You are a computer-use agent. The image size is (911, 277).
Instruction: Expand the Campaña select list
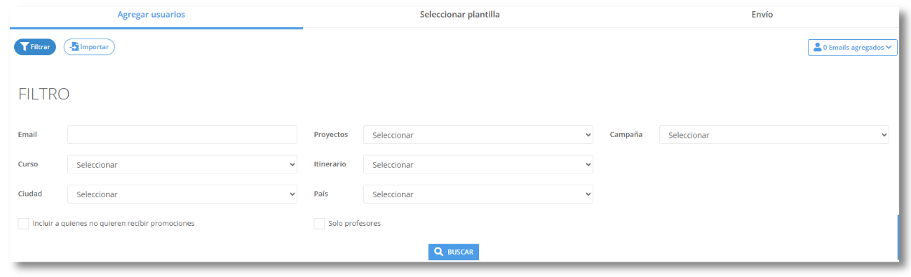[774, 135]
